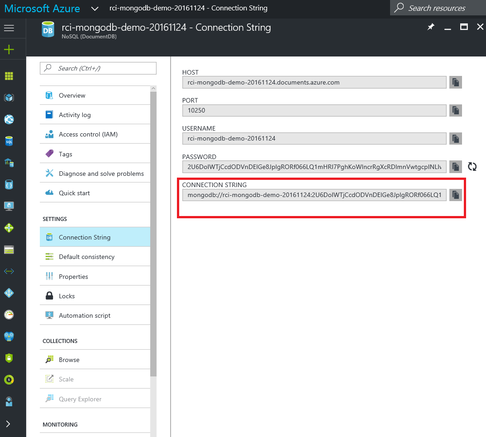Copy the CONNECTION STRING to the clipboard

(456, 195)
